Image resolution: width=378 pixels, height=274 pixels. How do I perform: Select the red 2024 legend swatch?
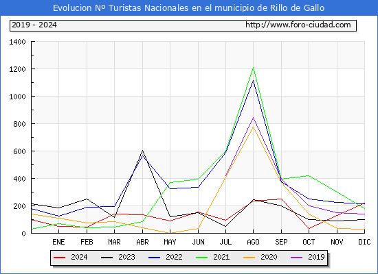[x=60, y=258]
